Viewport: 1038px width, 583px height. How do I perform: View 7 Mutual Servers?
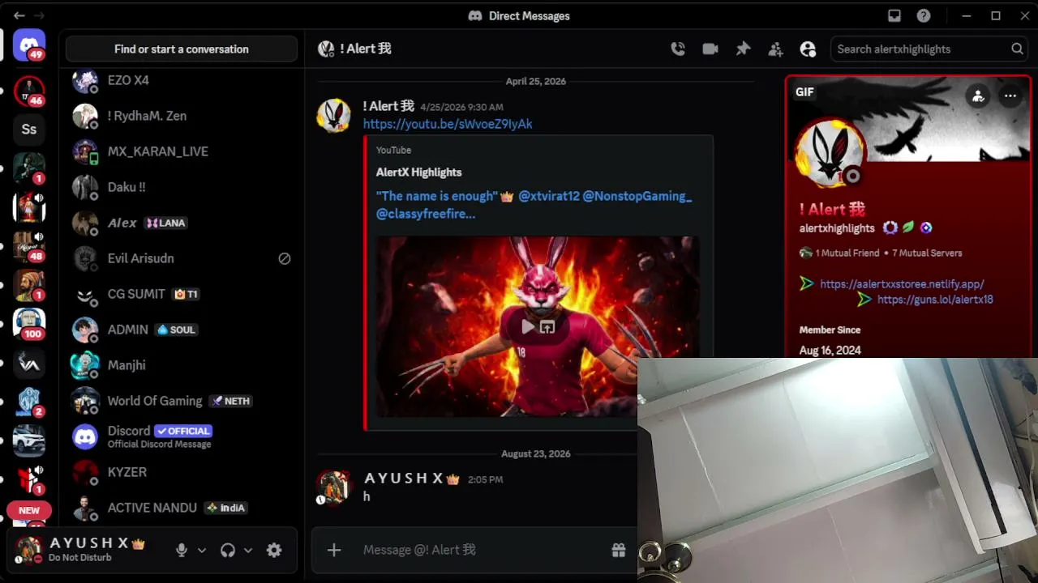[x=927, y=253]
